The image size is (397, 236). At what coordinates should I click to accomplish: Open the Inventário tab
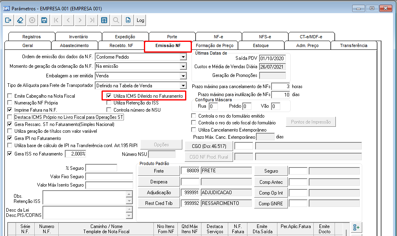coord(78,37)
